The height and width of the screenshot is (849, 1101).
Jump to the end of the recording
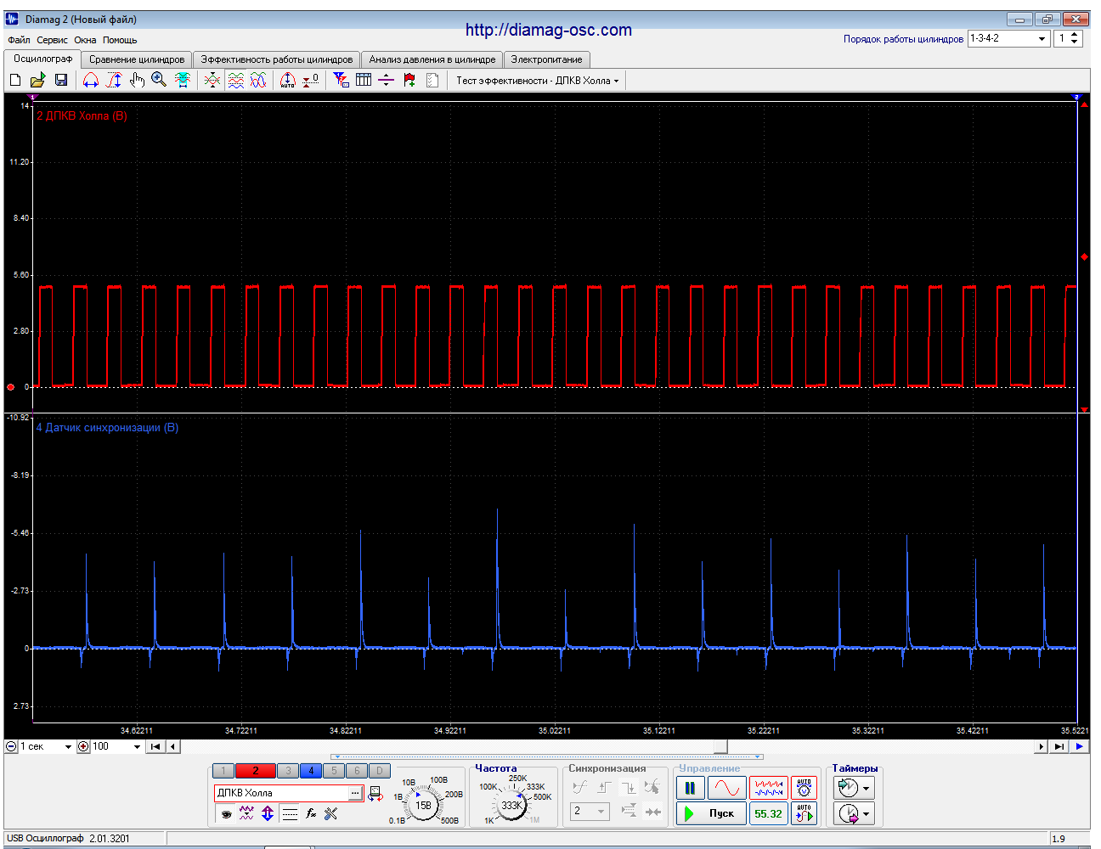[x=1059, y=746]
